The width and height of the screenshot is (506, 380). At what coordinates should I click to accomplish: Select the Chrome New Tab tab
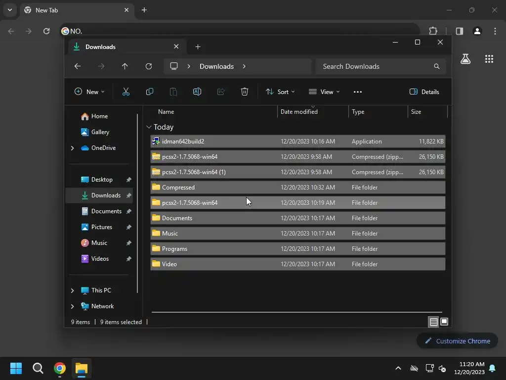[77, 10]
